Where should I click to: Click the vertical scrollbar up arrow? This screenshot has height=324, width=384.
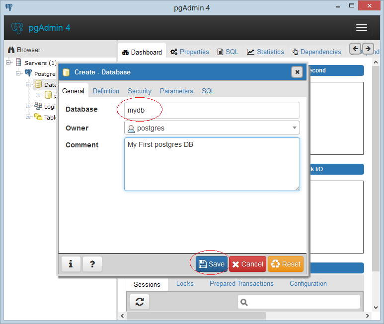(x=376, y=63)
